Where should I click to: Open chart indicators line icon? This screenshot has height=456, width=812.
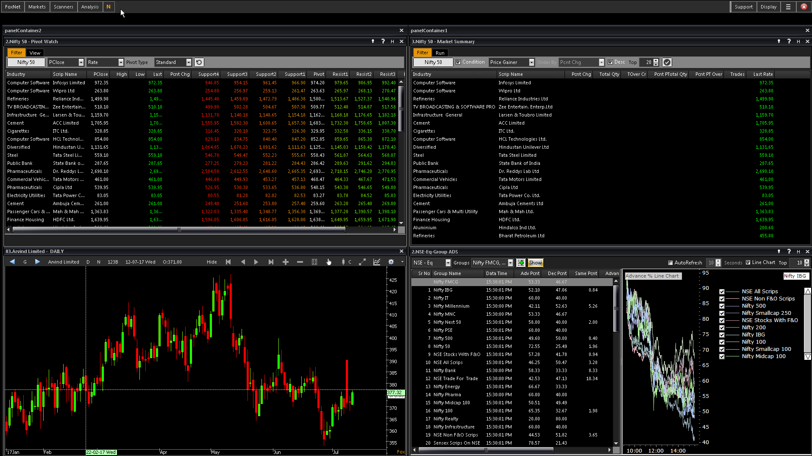[377, 262]
